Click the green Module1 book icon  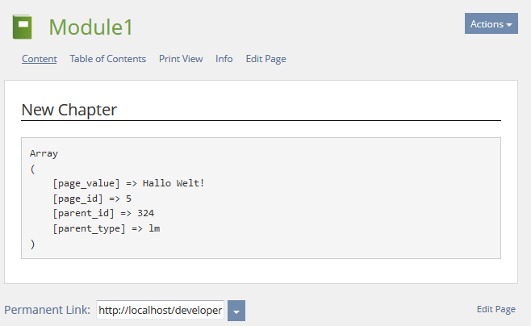click(22, 27)
